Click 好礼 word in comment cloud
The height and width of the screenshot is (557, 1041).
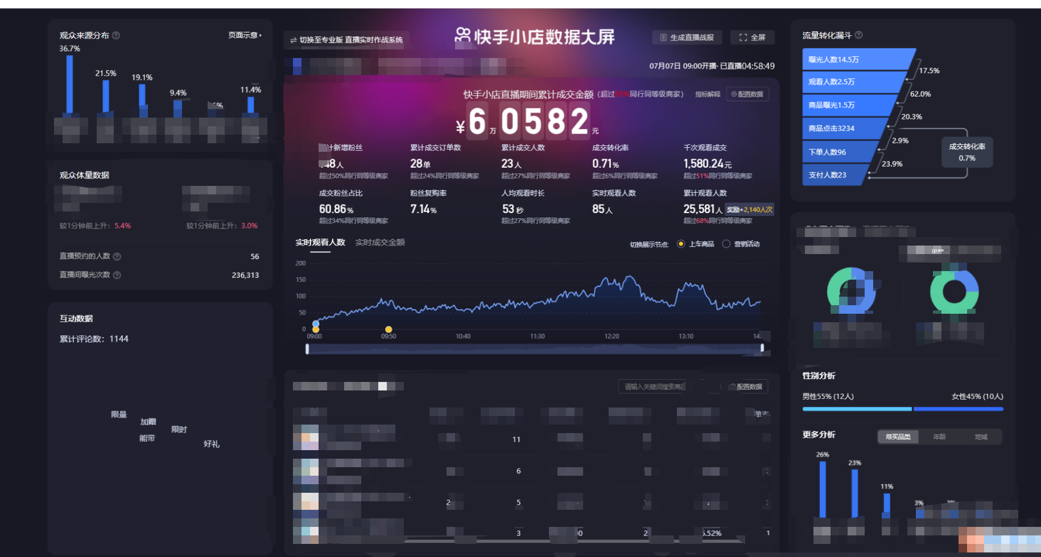[x=212, y=444]
